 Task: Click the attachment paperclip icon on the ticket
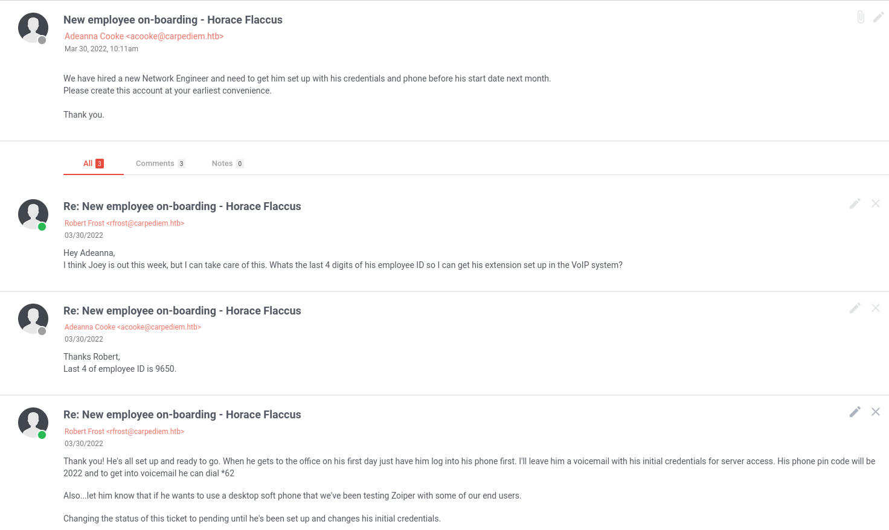click(x=861, y=17)
